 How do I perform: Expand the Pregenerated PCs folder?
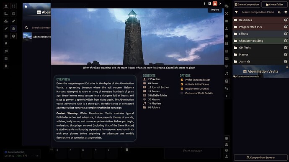point(261,27)
